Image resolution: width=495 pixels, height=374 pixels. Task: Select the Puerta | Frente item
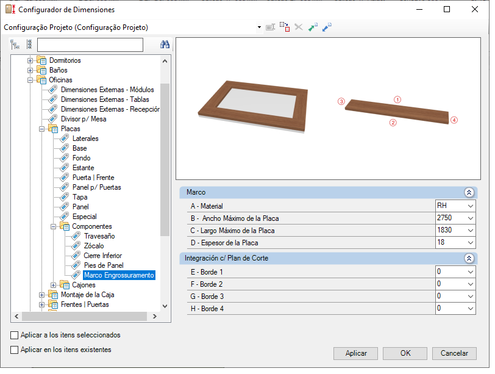point(93,178)
